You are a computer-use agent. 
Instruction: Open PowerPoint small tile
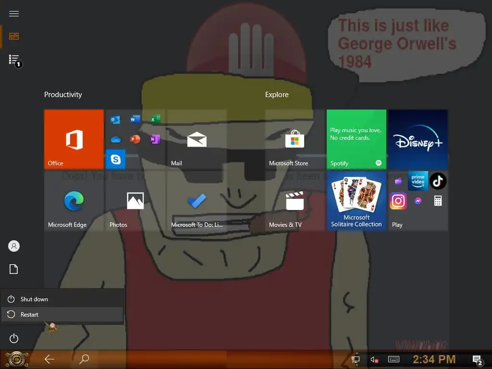coord(135,139)
